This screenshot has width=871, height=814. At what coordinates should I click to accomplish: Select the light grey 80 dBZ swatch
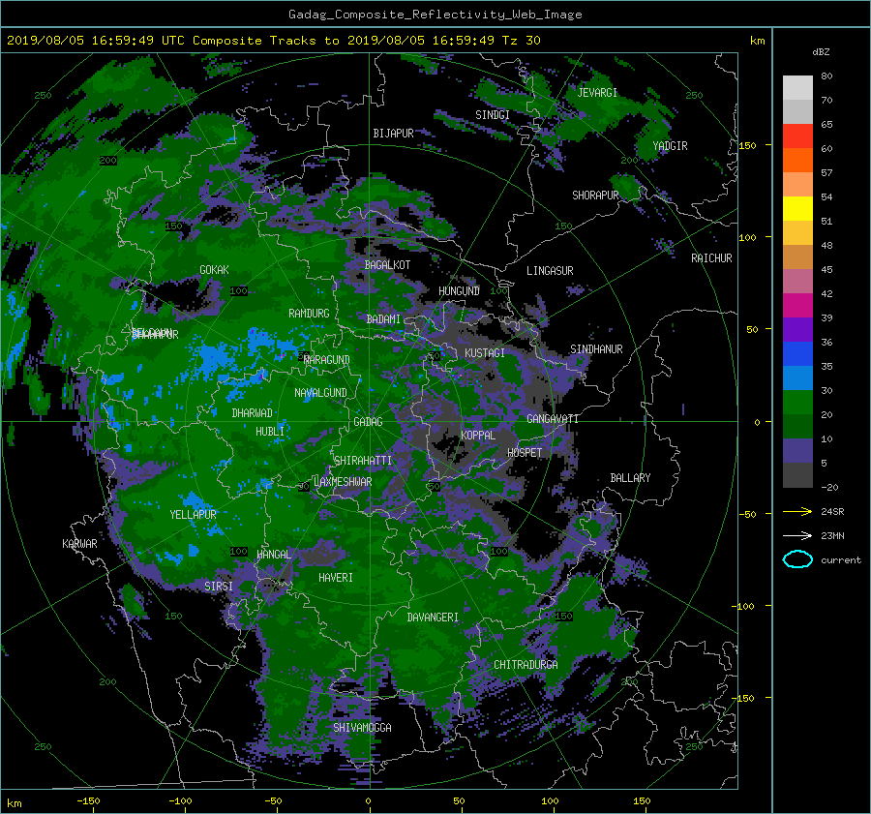(x=797, y=87)
